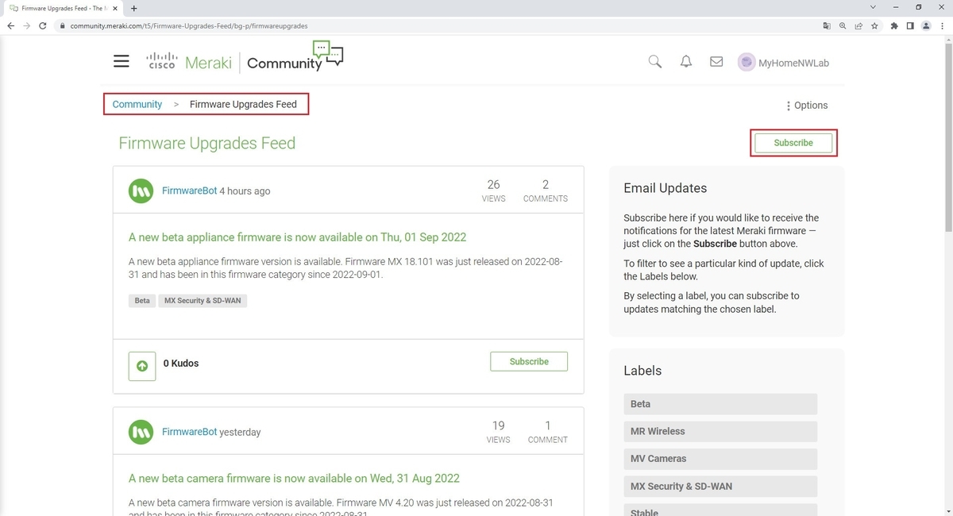
Task: Click the translate page icon
Action: pos(827,25)
